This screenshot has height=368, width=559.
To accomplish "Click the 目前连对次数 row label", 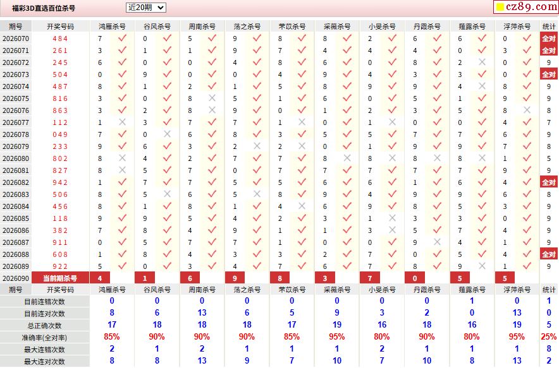I will (44, 314).
